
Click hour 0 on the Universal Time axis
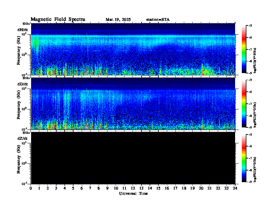point(31,188)
